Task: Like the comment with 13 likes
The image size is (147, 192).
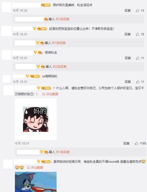Action: click(138, 11)
